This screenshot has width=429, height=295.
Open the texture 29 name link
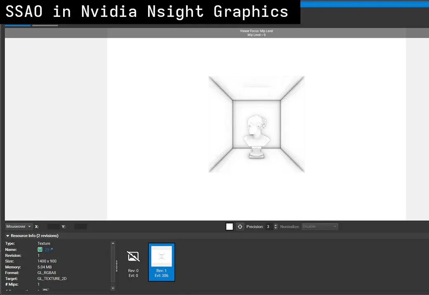[x=47, y=249]
